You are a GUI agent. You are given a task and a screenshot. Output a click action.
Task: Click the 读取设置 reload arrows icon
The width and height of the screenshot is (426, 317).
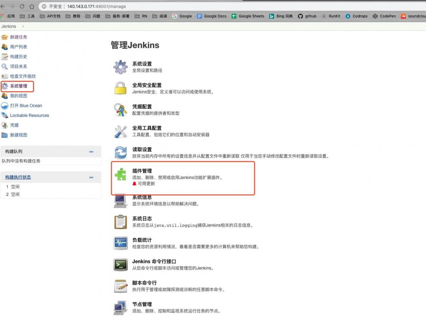pyautogui.click(x=121, y=153)
